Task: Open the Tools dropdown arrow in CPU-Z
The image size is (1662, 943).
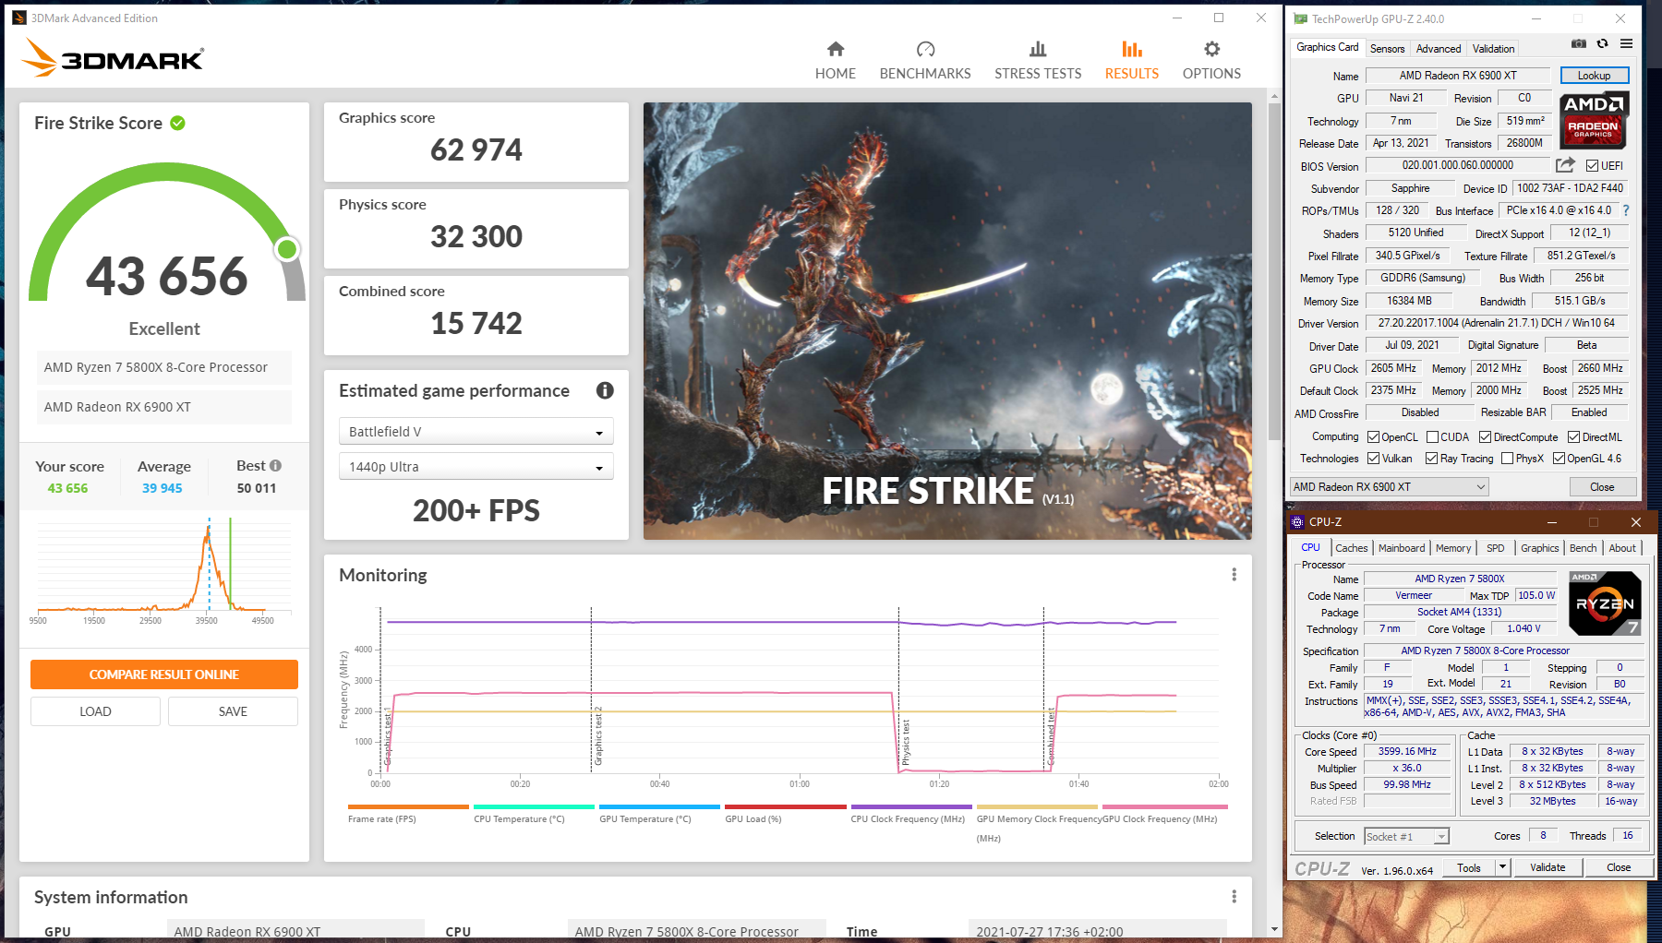Action: tap(1502, 867)
